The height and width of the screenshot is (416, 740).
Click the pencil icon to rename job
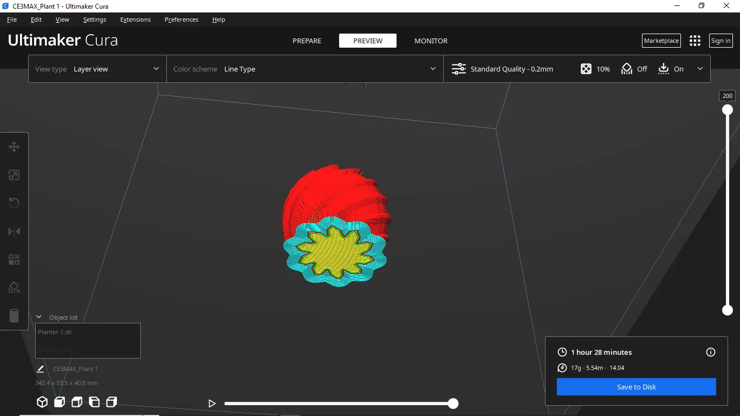point(40,369)
